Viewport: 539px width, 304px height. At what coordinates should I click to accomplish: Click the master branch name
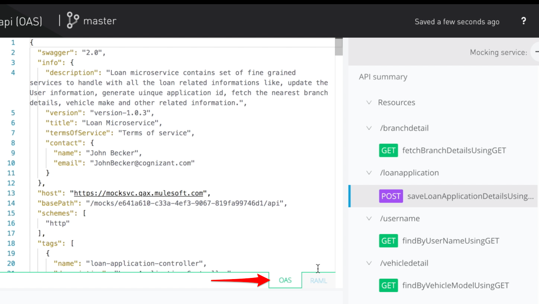click(100, 20)
